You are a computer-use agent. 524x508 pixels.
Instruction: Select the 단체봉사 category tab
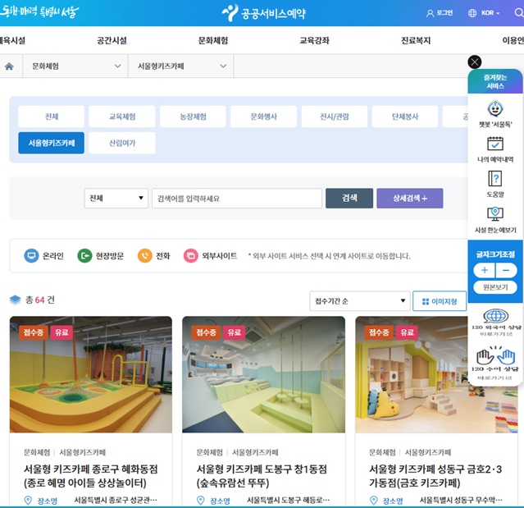[x=405, y=117]
